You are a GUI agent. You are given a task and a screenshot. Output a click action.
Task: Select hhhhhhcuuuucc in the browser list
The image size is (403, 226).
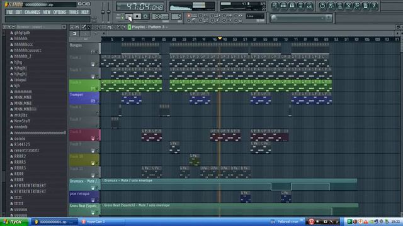point(28,50)
